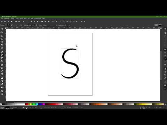The height and width of the screenshot is (125, 167).
Task: Select the Gradient tool
Action: pos(2,65)
